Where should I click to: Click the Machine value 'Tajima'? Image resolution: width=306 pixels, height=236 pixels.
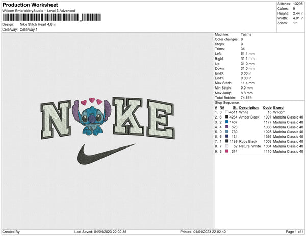coord(246,34)
